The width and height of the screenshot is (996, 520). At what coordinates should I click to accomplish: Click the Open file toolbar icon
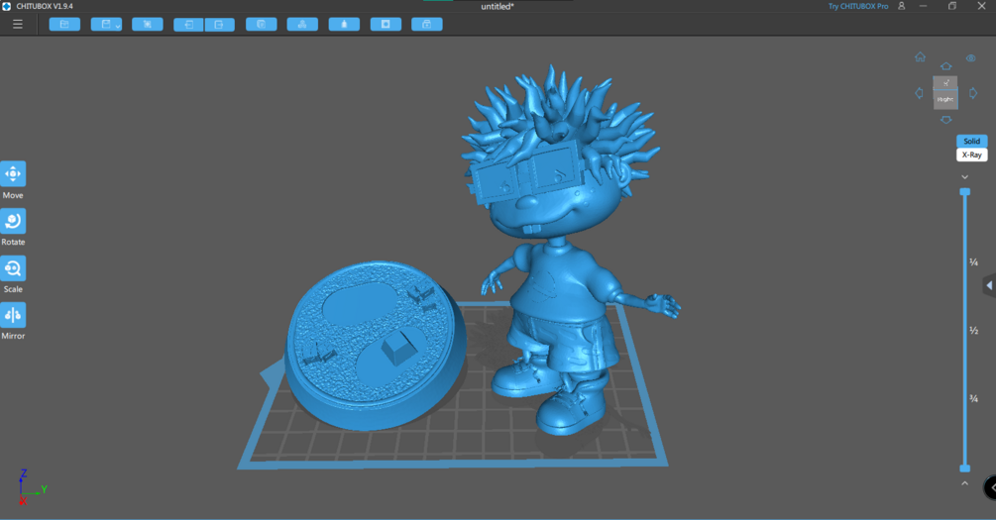64,24
